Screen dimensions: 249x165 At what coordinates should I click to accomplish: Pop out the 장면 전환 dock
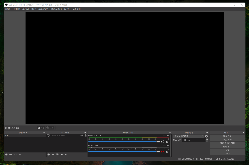(x=207, y=132)
